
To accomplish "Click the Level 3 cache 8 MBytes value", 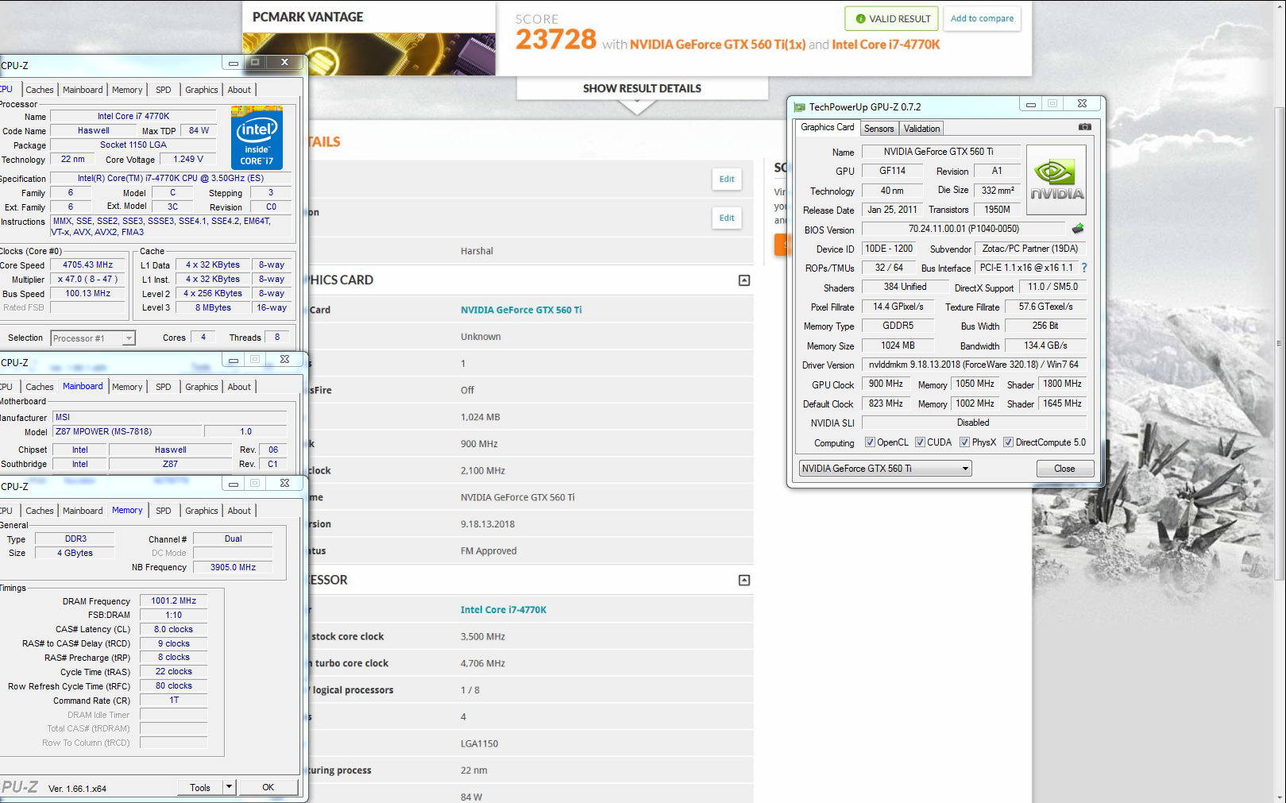I will coord(214,308).
